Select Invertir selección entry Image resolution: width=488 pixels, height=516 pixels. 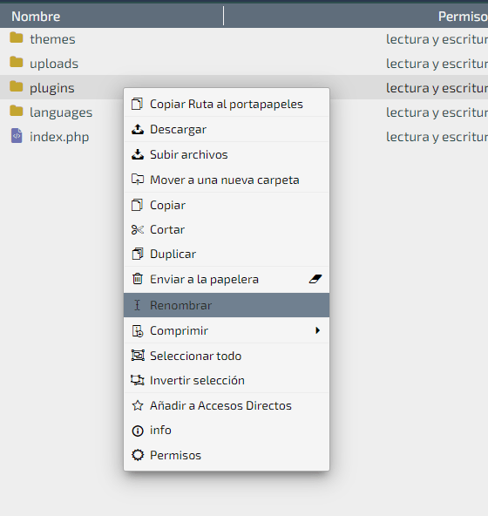click(x=227, y=380)
